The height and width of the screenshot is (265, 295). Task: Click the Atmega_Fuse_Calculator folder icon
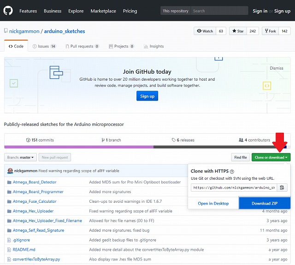[x=9, y=201]
